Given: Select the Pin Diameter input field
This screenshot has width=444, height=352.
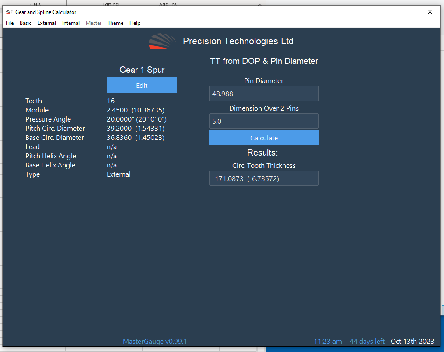Looking at the screenshot, I should (264, 93).
